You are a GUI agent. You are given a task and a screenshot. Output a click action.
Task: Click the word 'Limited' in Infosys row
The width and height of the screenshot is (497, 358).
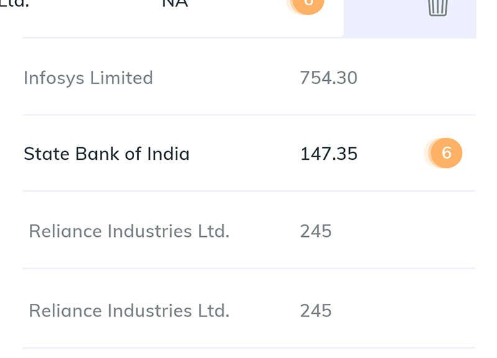(x=122, y=78)
